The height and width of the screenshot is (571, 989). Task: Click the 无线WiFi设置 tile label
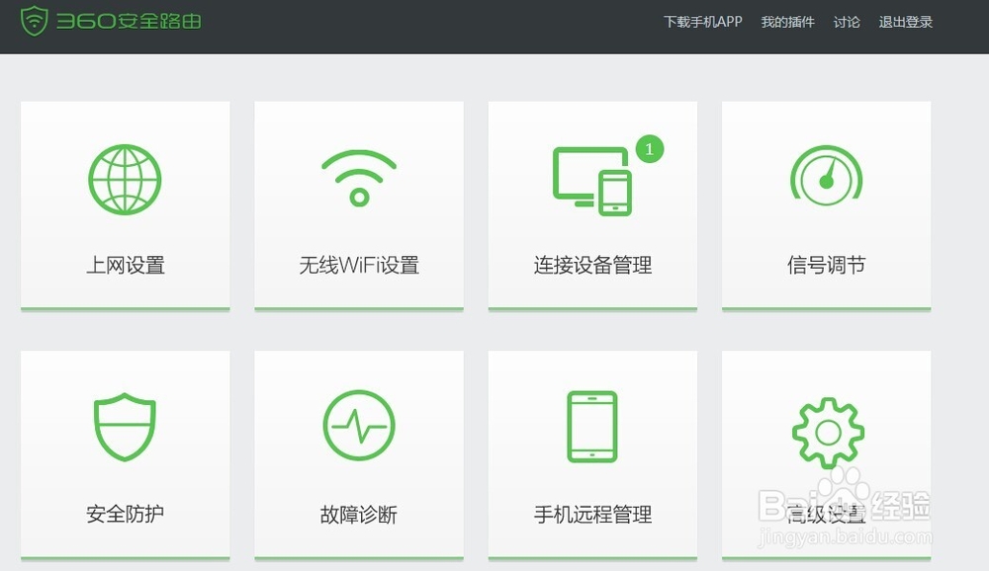point(358,264)
